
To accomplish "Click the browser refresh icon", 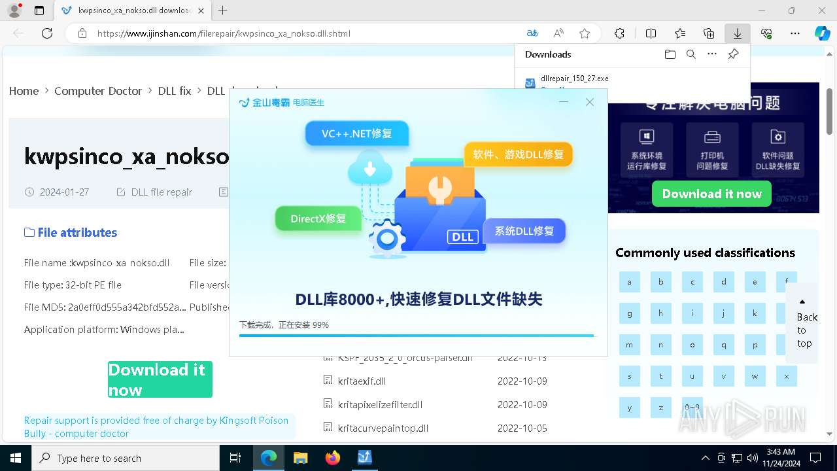I will 47,33.
